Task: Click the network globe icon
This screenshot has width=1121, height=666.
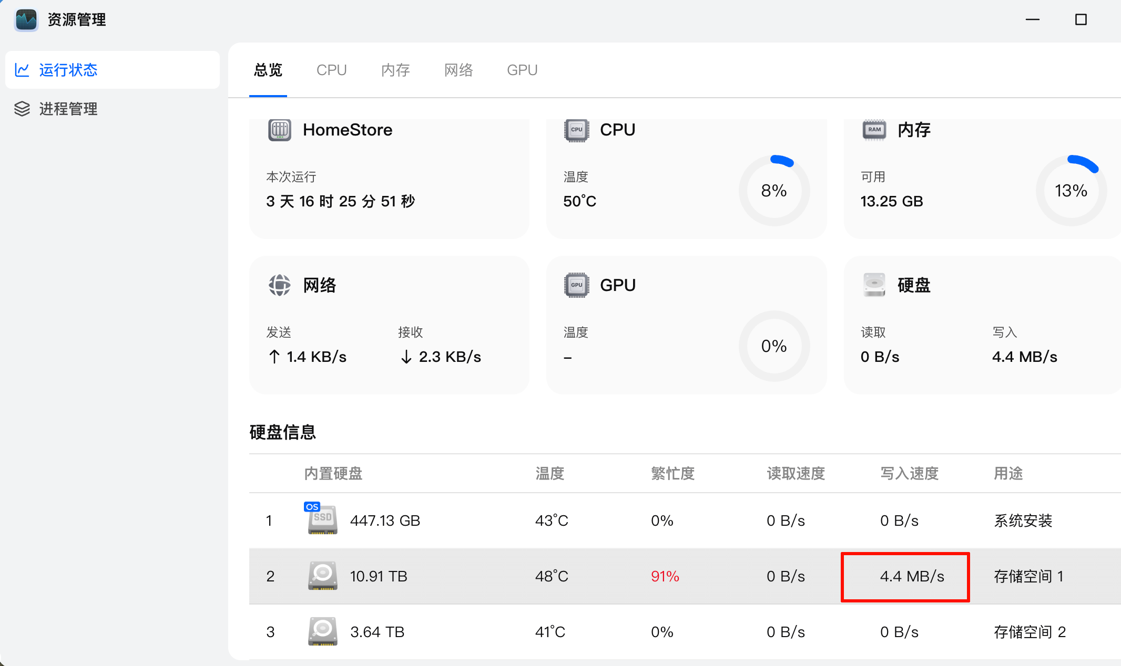Action: pos(279,285)
